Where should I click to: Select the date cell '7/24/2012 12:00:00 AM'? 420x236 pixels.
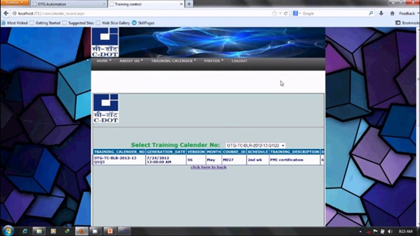point(166,160)
